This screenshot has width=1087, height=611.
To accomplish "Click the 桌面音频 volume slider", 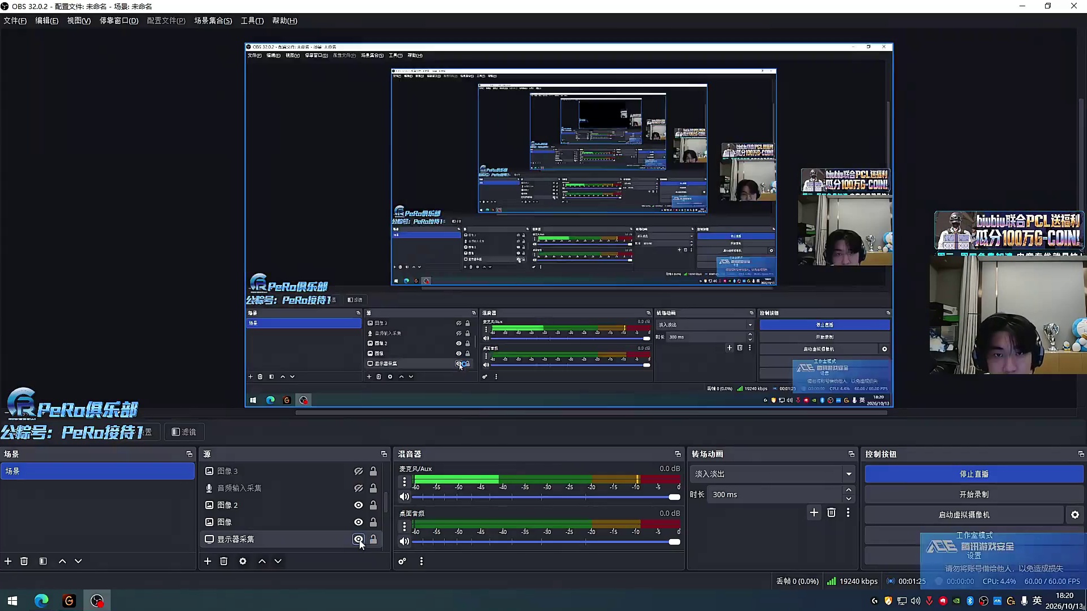I will (546, 542).
